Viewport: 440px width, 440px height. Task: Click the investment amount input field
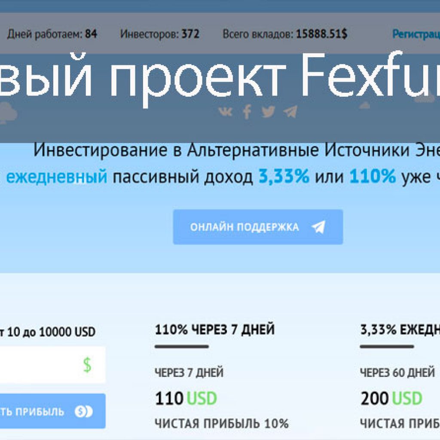(53, 364)
